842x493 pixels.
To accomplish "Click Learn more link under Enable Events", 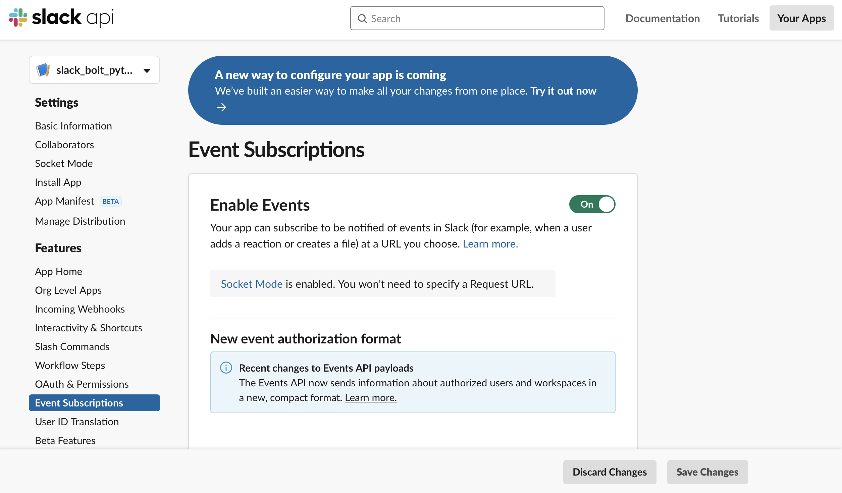I will pos(490,244).
